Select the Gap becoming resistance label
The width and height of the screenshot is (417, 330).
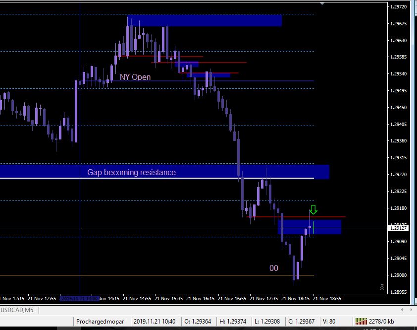[x=131, y=173]
